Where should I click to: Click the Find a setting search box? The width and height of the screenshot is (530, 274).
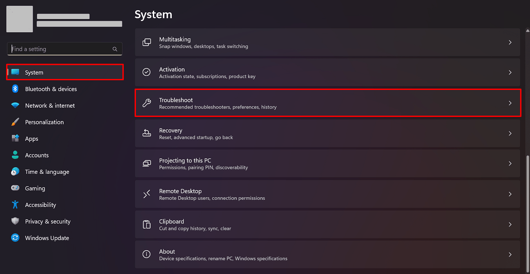pos(64,49)
